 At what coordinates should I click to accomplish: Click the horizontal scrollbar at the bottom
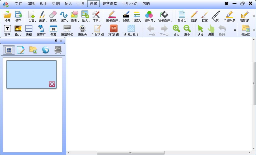click(x=130, y=152)
